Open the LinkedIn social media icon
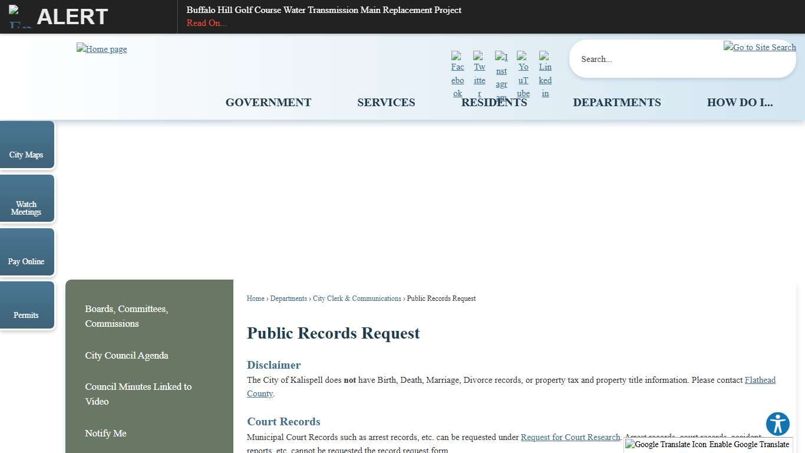The width and height of the screenshot is (805, 453). [545, 74]
